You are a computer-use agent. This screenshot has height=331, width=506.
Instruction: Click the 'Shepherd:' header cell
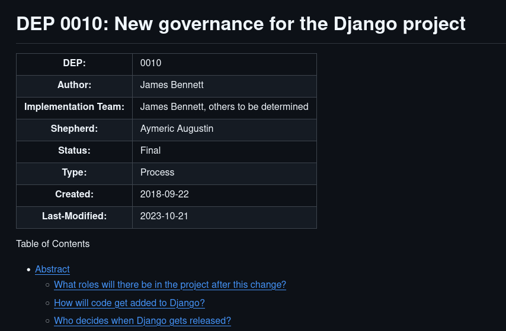[x=74, y=129]
